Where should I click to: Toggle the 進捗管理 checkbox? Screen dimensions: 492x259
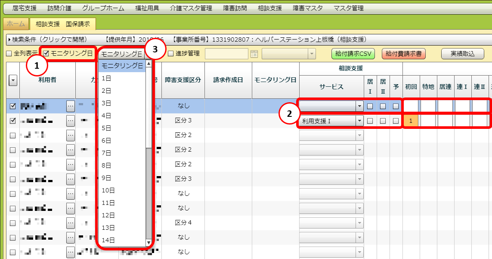(170, 54)
